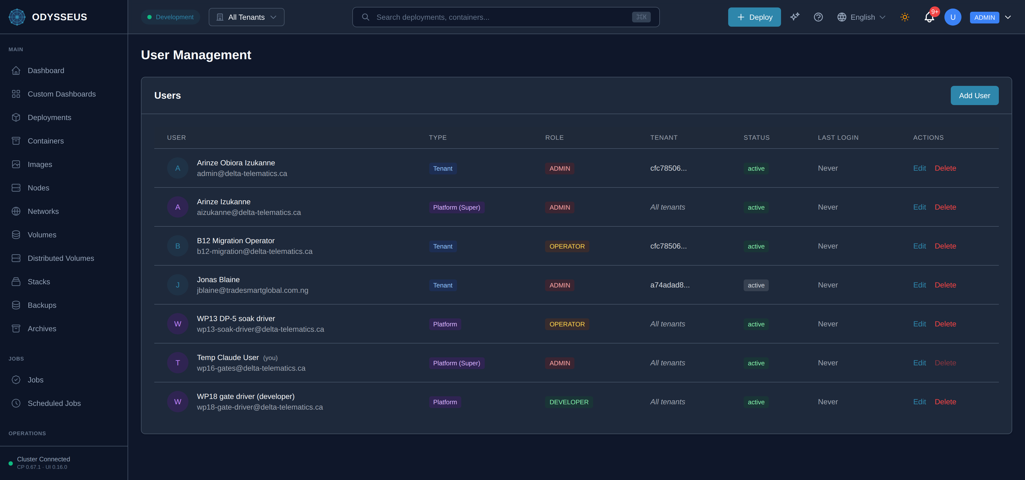Open notifications bell with 9+ badge
This screenshot has width=1025, height=480.
point(929,17)
